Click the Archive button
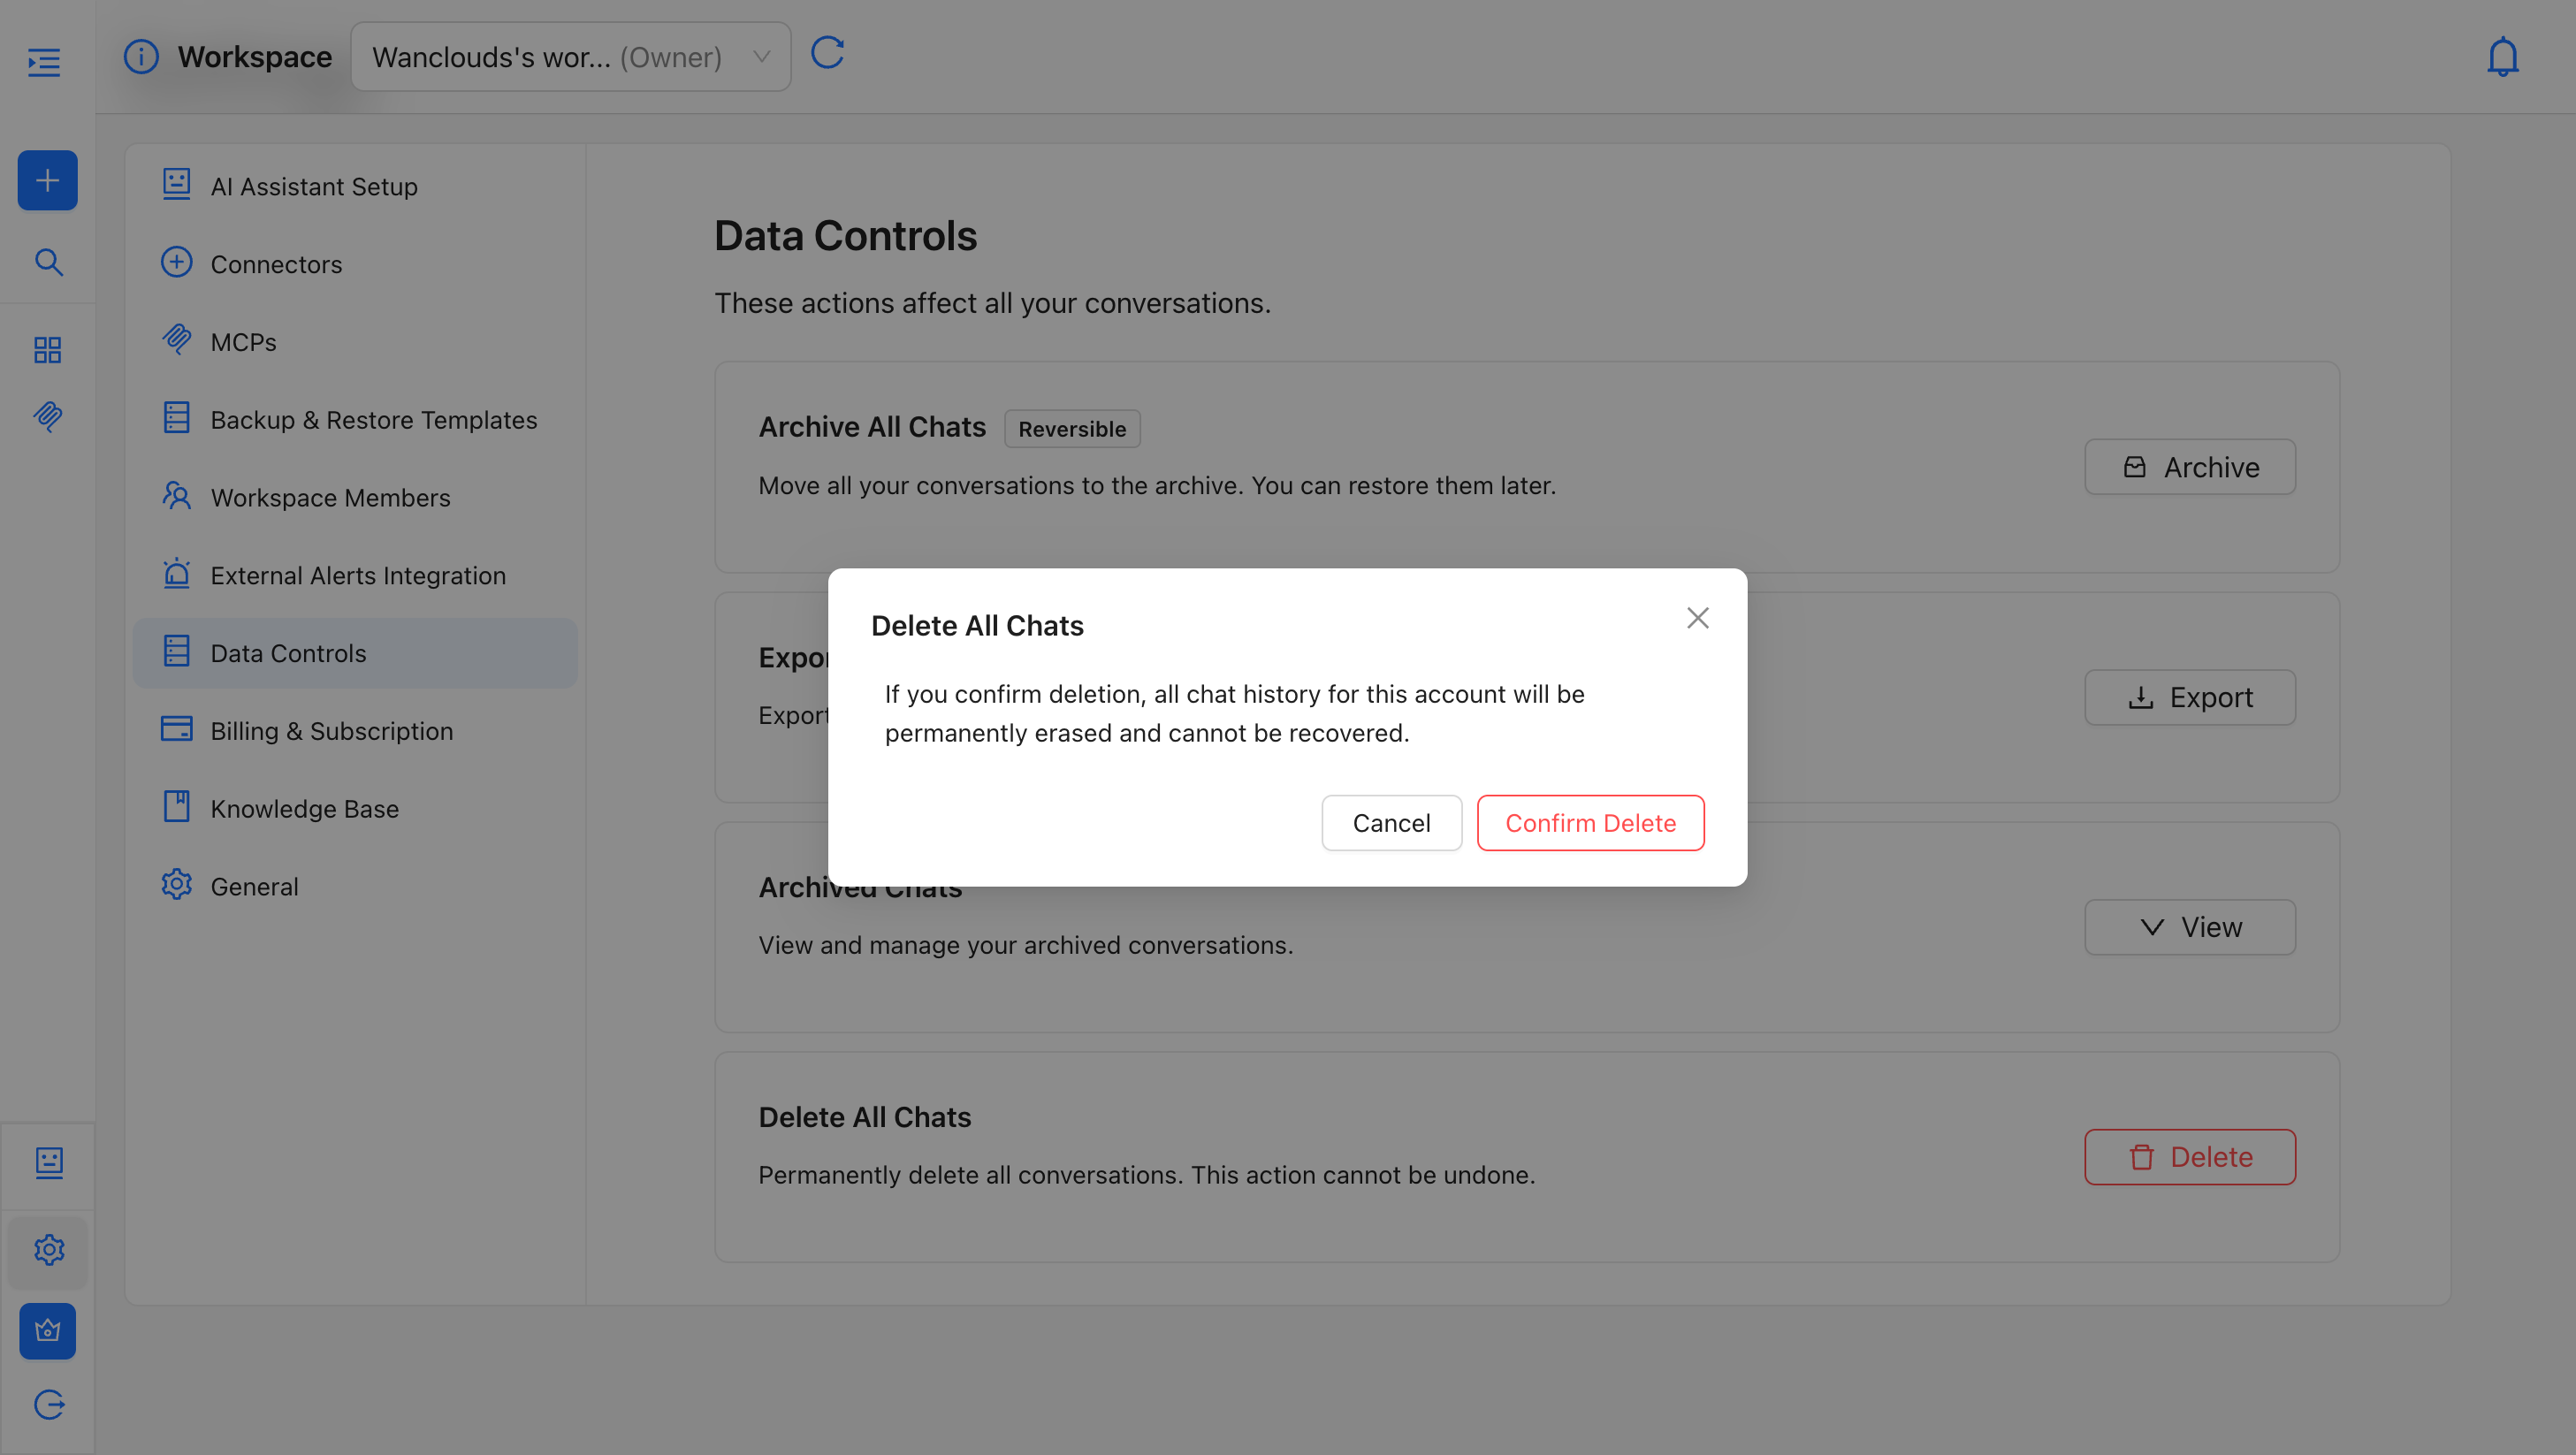Viewport: 2576px width, 1455px height. pyautogui.click(x=2189, y=467)
